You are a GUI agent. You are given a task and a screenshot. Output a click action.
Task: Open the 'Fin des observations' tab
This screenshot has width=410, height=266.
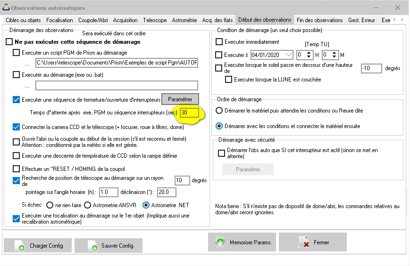point(319,20)
